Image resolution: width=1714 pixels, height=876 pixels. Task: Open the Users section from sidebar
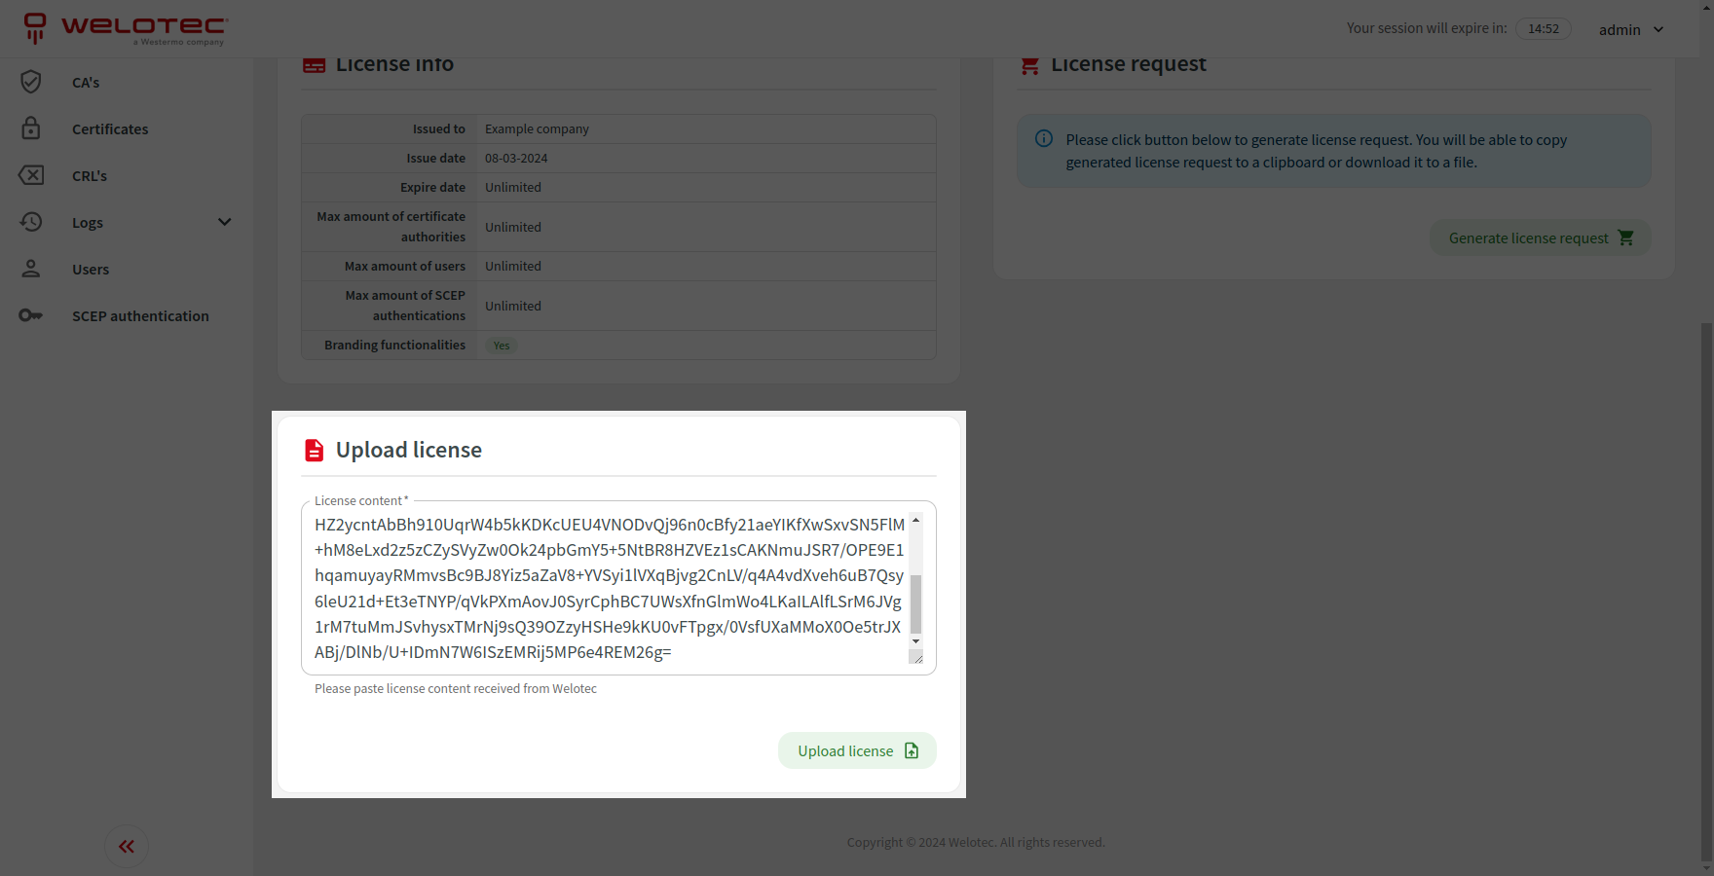tap(91, 269)
